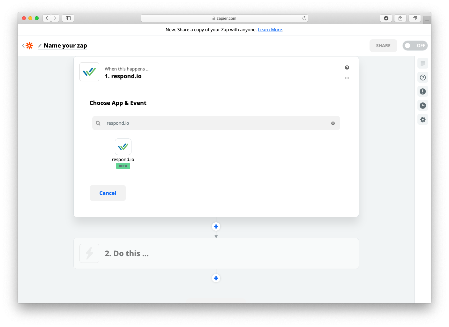Edit the 'Name your zap' title
This screenshot has height=327, width=449.
coord(65,46)
